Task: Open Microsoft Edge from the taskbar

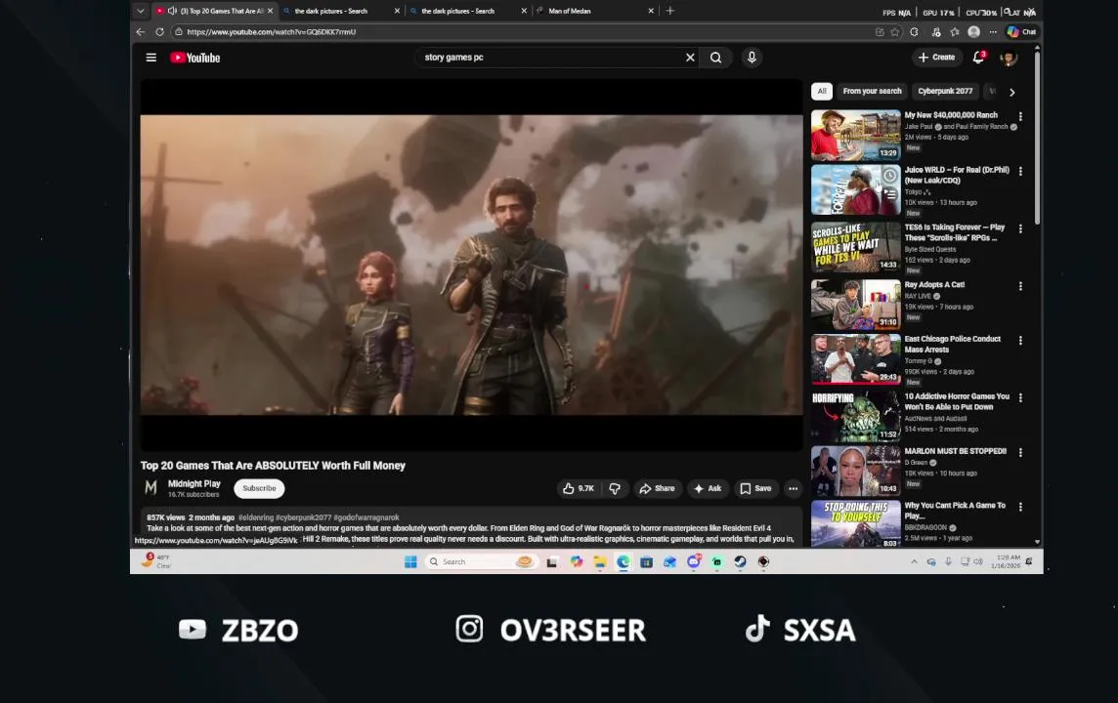Action: [623, 562]
